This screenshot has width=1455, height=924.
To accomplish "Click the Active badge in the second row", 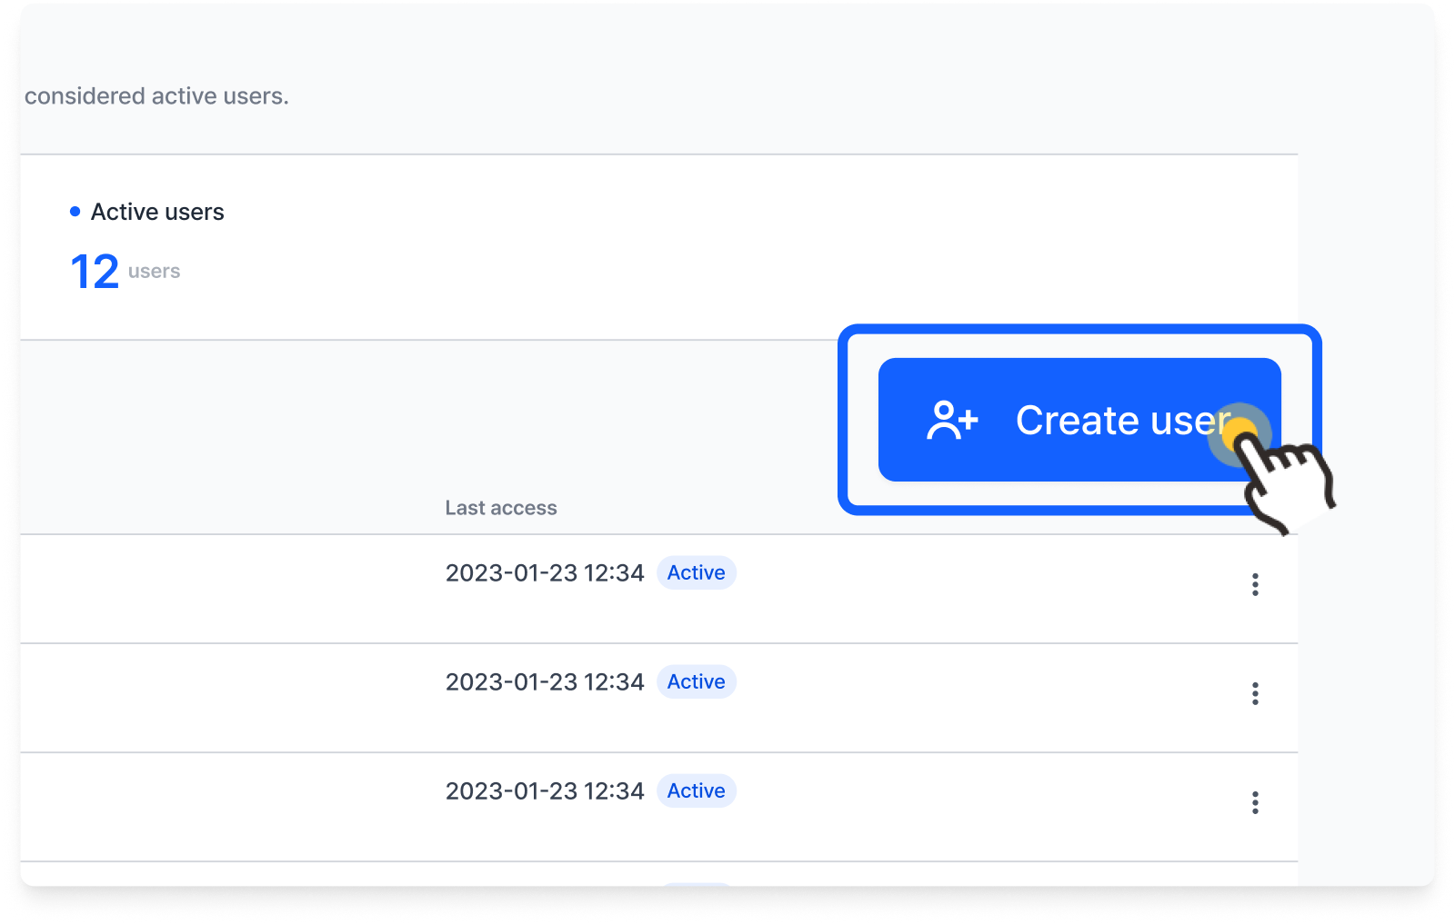I will [697, 682].
